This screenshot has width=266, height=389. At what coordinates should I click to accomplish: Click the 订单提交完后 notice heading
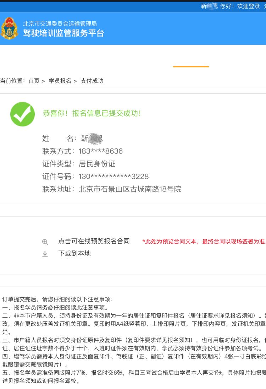pos(57,299)
